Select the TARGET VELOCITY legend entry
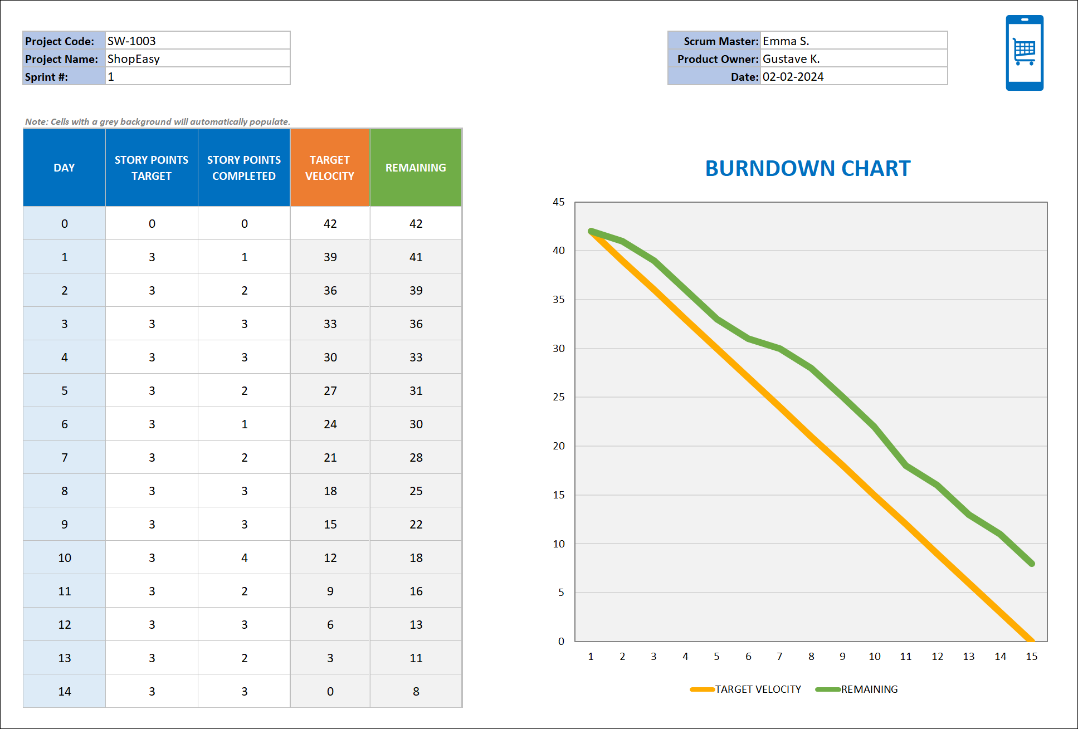The width and height of the screenshot is (1078, 729). click(756, 689)
